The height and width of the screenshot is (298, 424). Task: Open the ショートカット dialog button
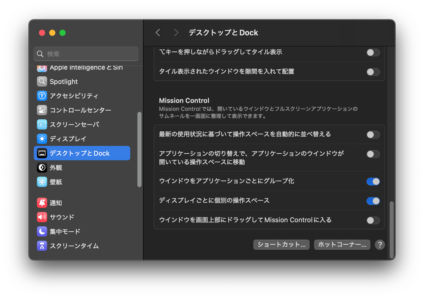[281, 244]
